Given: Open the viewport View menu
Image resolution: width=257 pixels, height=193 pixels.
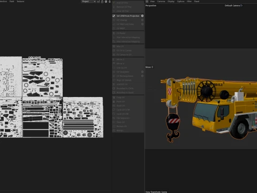Looking at the screenshot, I should coord(152,2).
